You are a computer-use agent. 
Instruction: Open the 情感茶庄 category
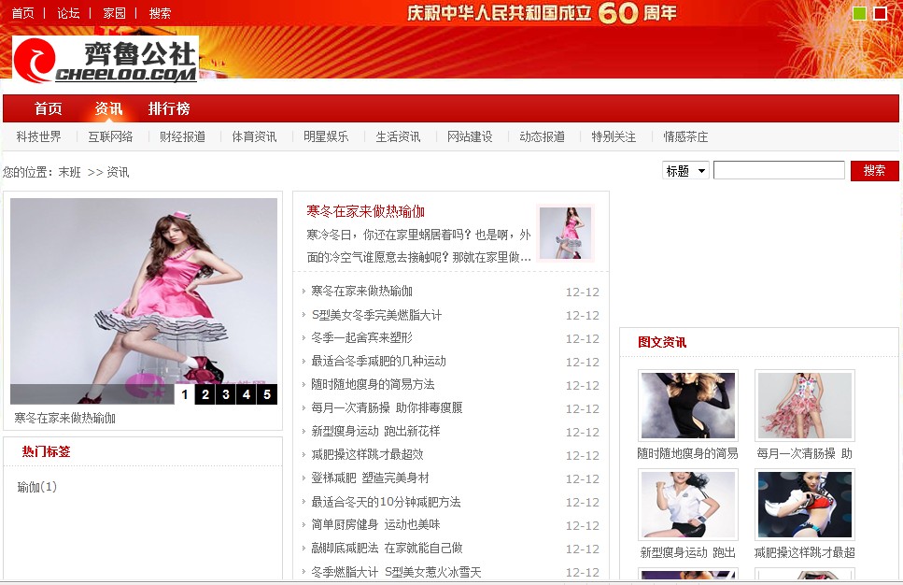tap(686, 136)
